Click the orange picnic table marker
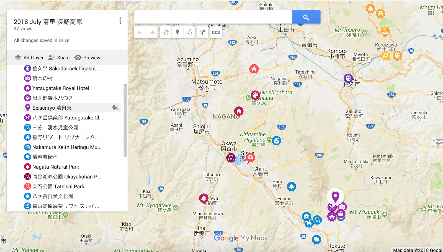 381,13
